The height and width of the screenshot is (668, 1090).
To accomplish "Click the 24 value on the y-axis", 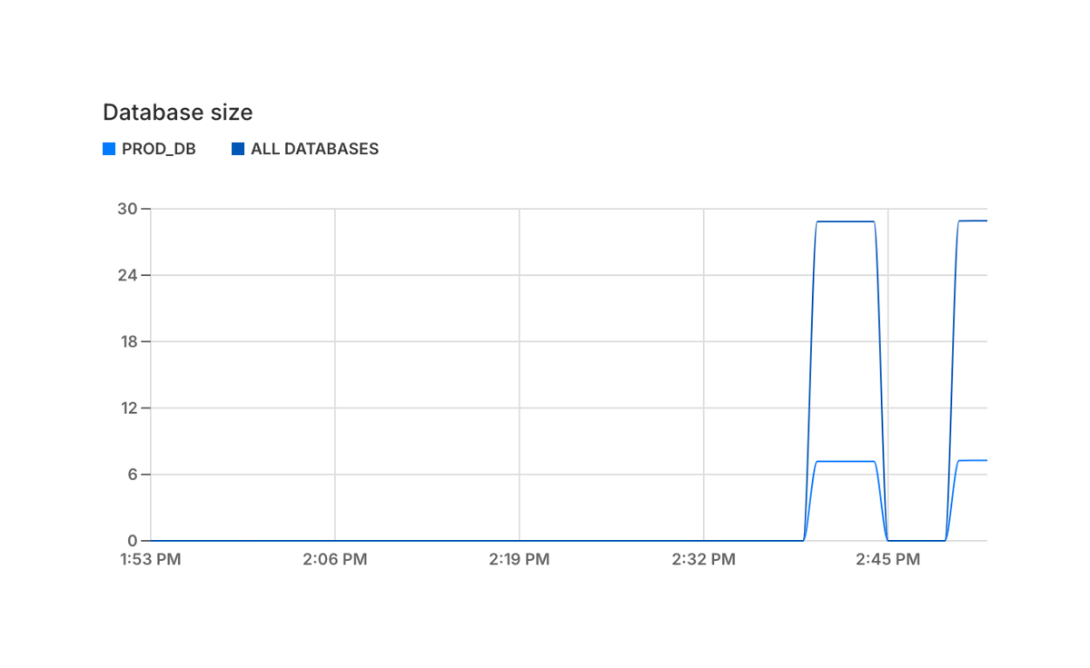I will coord(127,275).
